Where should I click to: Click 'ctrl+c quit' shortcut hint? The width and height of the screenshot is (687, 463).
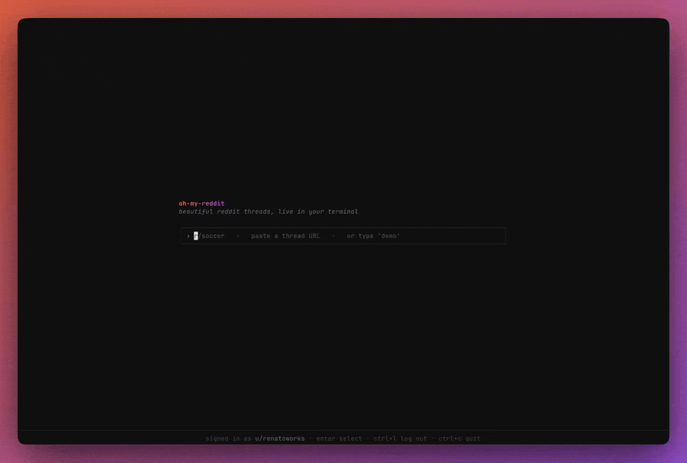click(x=459, y=439)
